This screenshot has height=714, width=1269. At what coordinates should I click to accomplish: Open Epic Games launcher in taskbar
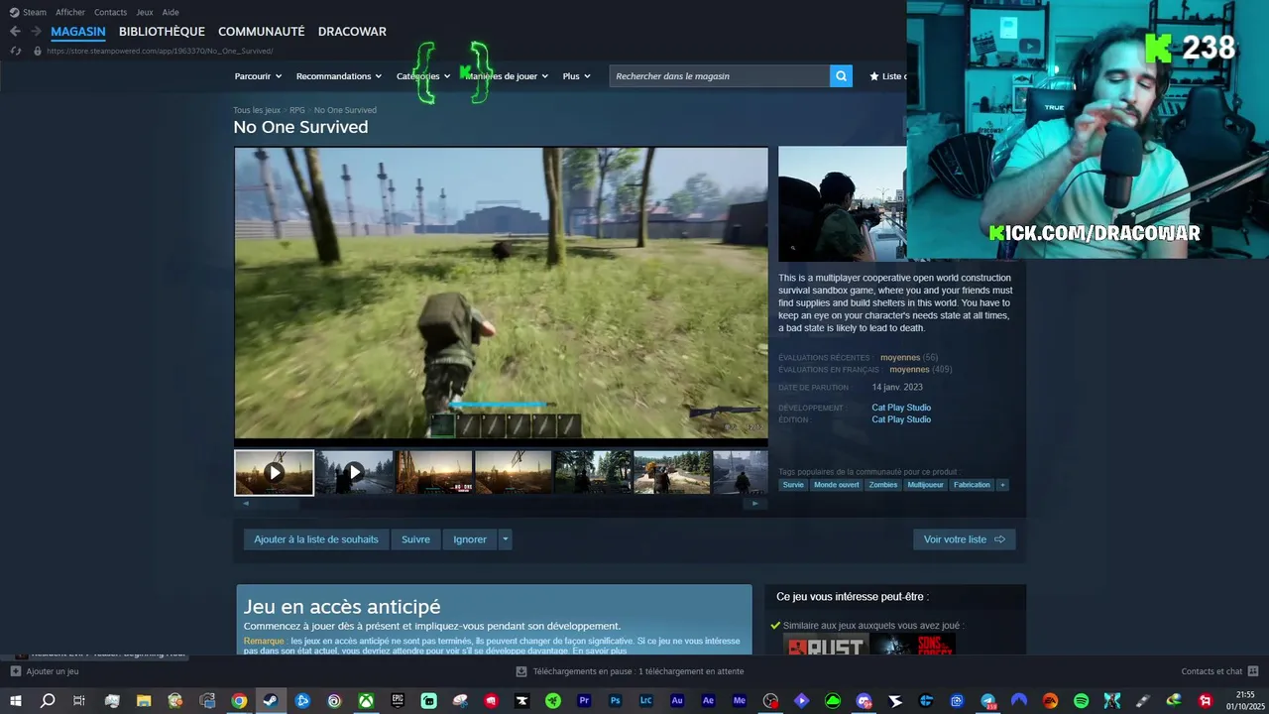coord(398,701)
